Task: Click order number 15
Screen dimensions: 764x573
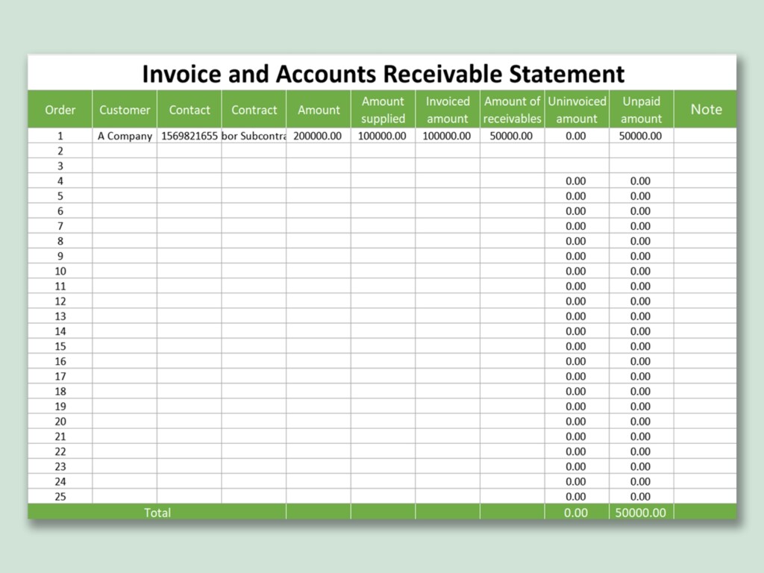Action: [60, 346]
